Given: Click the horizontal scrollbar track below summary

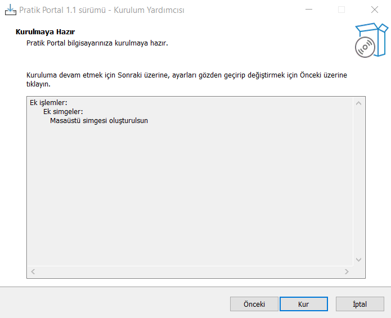Looking at the screenshot, I should point(191,272).
